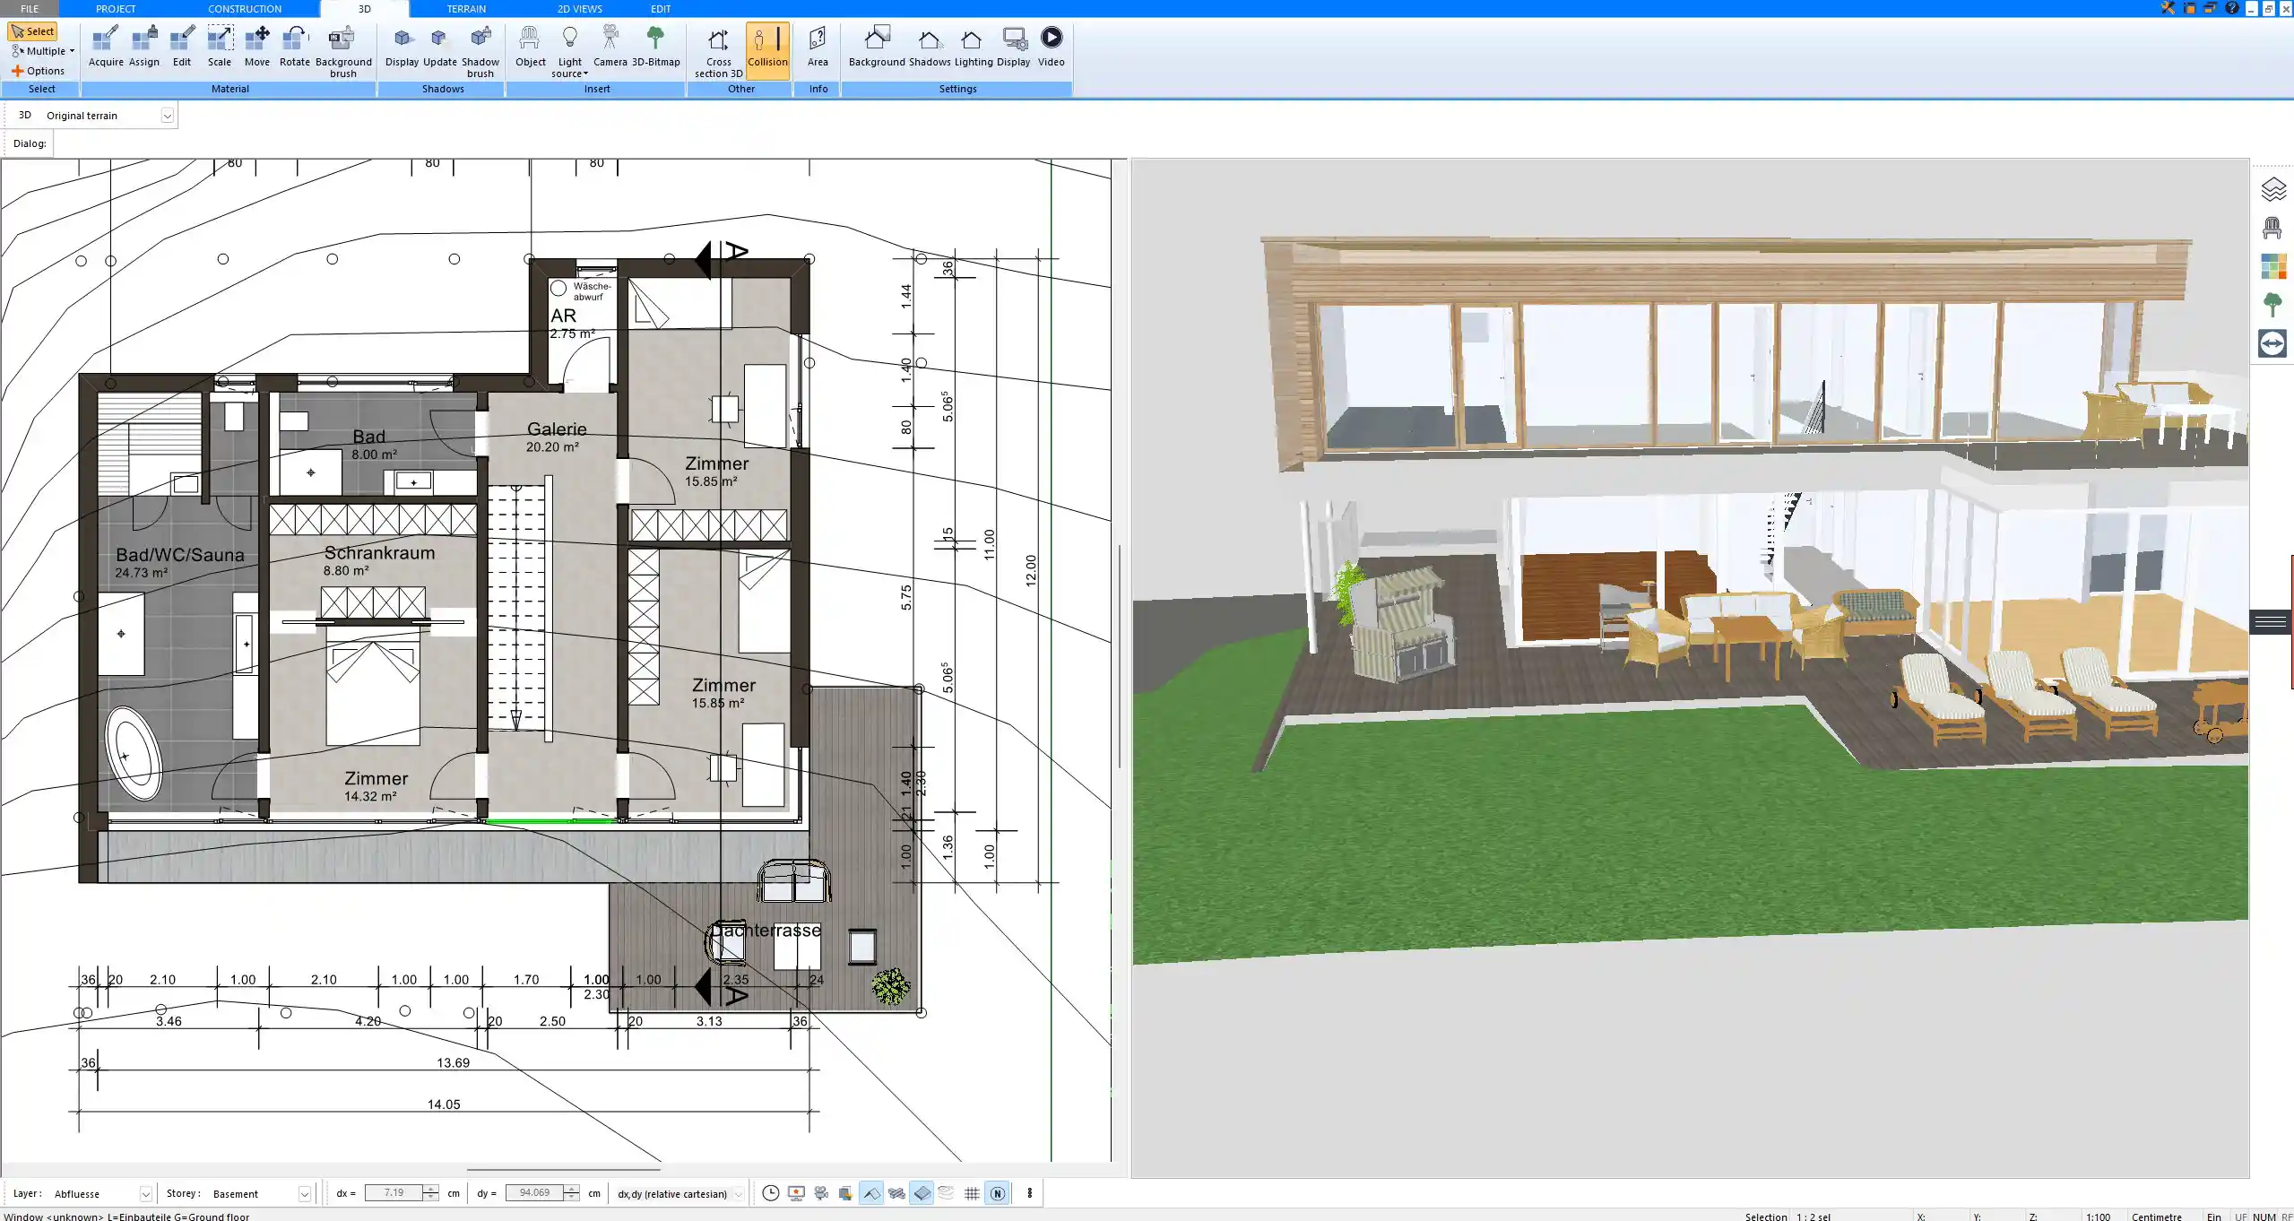The height and width of the screenshot is (1221, 2294).
Task: Activate the Background brush tool
Action: 343,52
